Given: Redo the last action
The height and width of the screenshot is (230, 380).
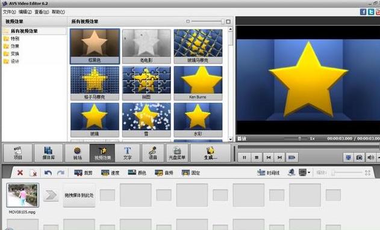Looking at the screenshot, I should point(61,172).
